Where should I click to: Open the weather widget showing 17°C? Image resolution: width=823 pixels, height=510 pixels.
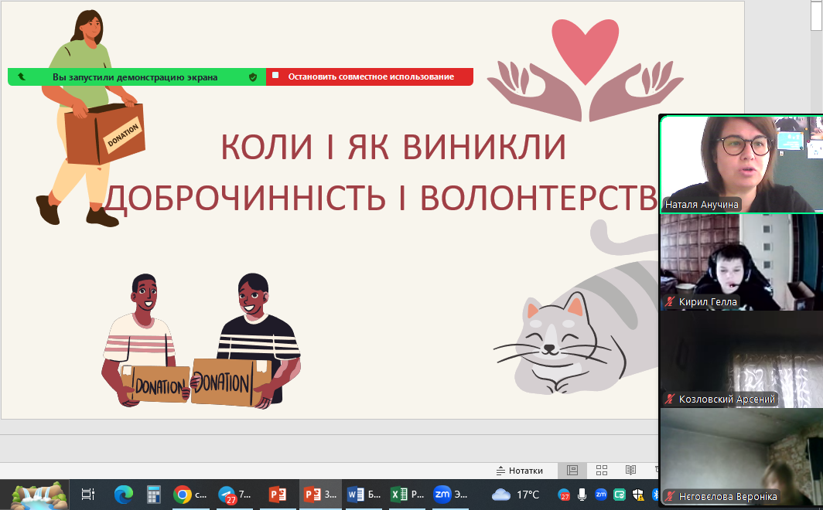[515, 495]
